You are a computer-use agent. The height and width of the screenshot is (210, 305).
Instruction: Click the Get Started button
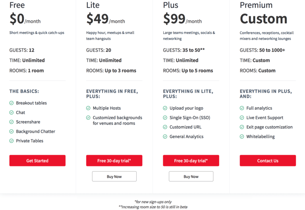point(37,161)
